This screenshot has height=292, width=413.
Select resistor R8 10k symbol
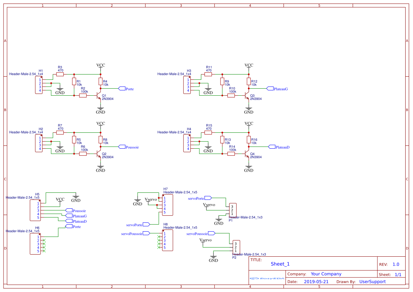pyautogui.click(x=101, y=139)
